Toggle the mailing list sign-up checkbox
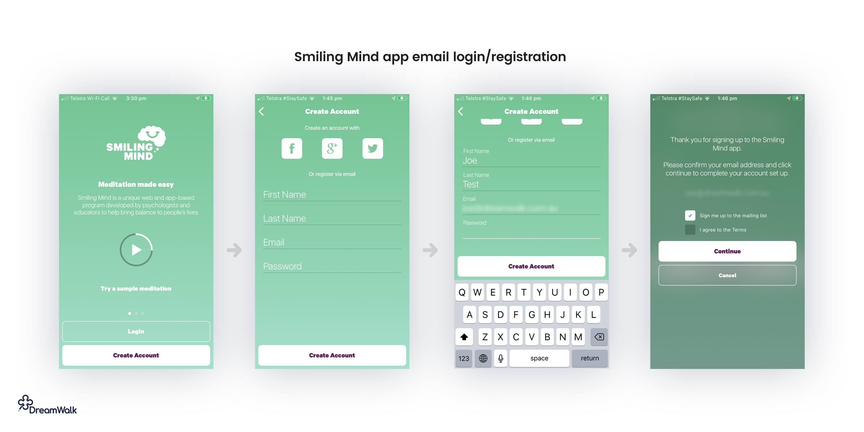864x432 pixels. (x=689, y=215)
